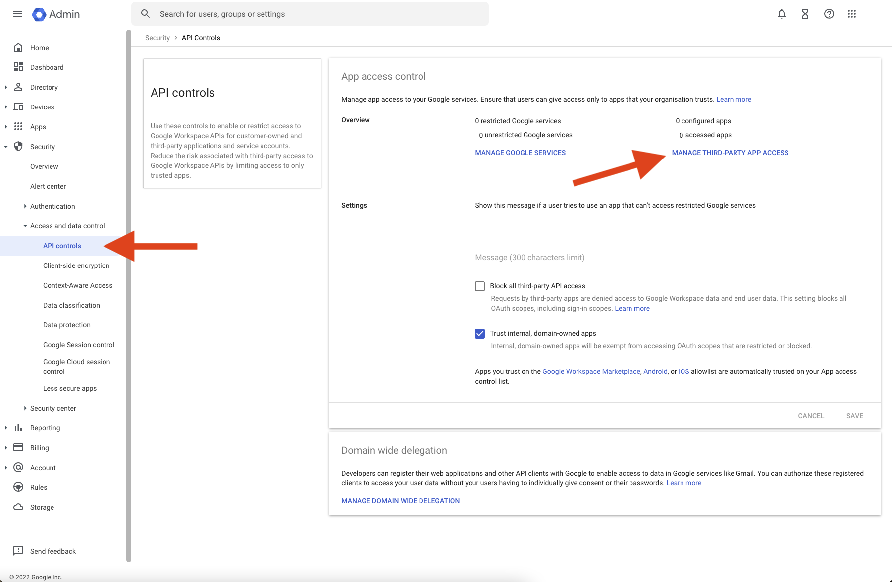Screen dimensions: 892x582
Task: Click the Save button
Action: [854, 416]
